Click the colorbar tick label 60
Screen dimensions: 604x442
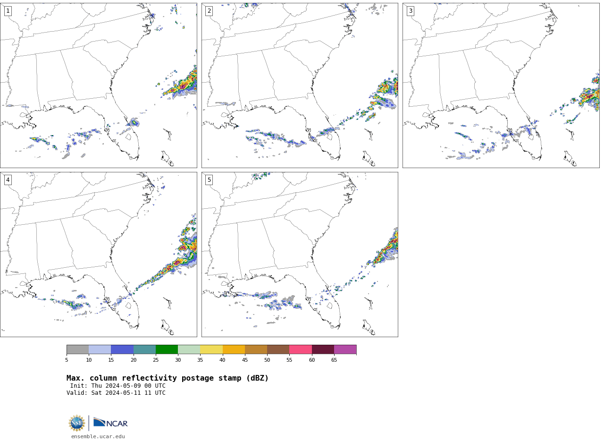[x=312, y=360]
